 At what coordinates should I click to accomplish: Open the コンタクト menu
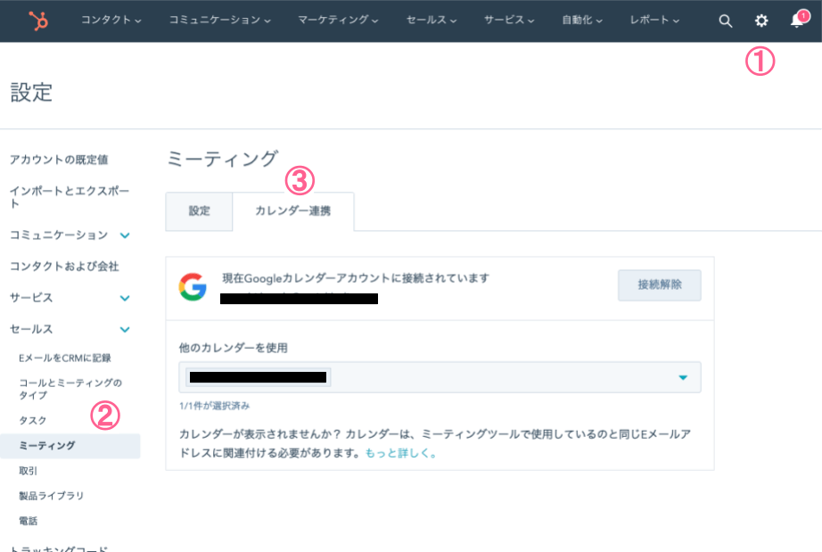point(111,20)
